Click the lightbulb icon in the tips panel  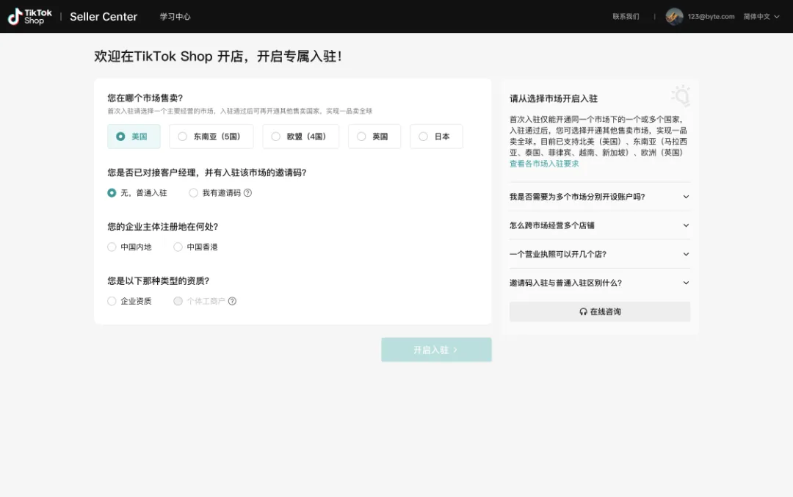click(x=681, y=95)
